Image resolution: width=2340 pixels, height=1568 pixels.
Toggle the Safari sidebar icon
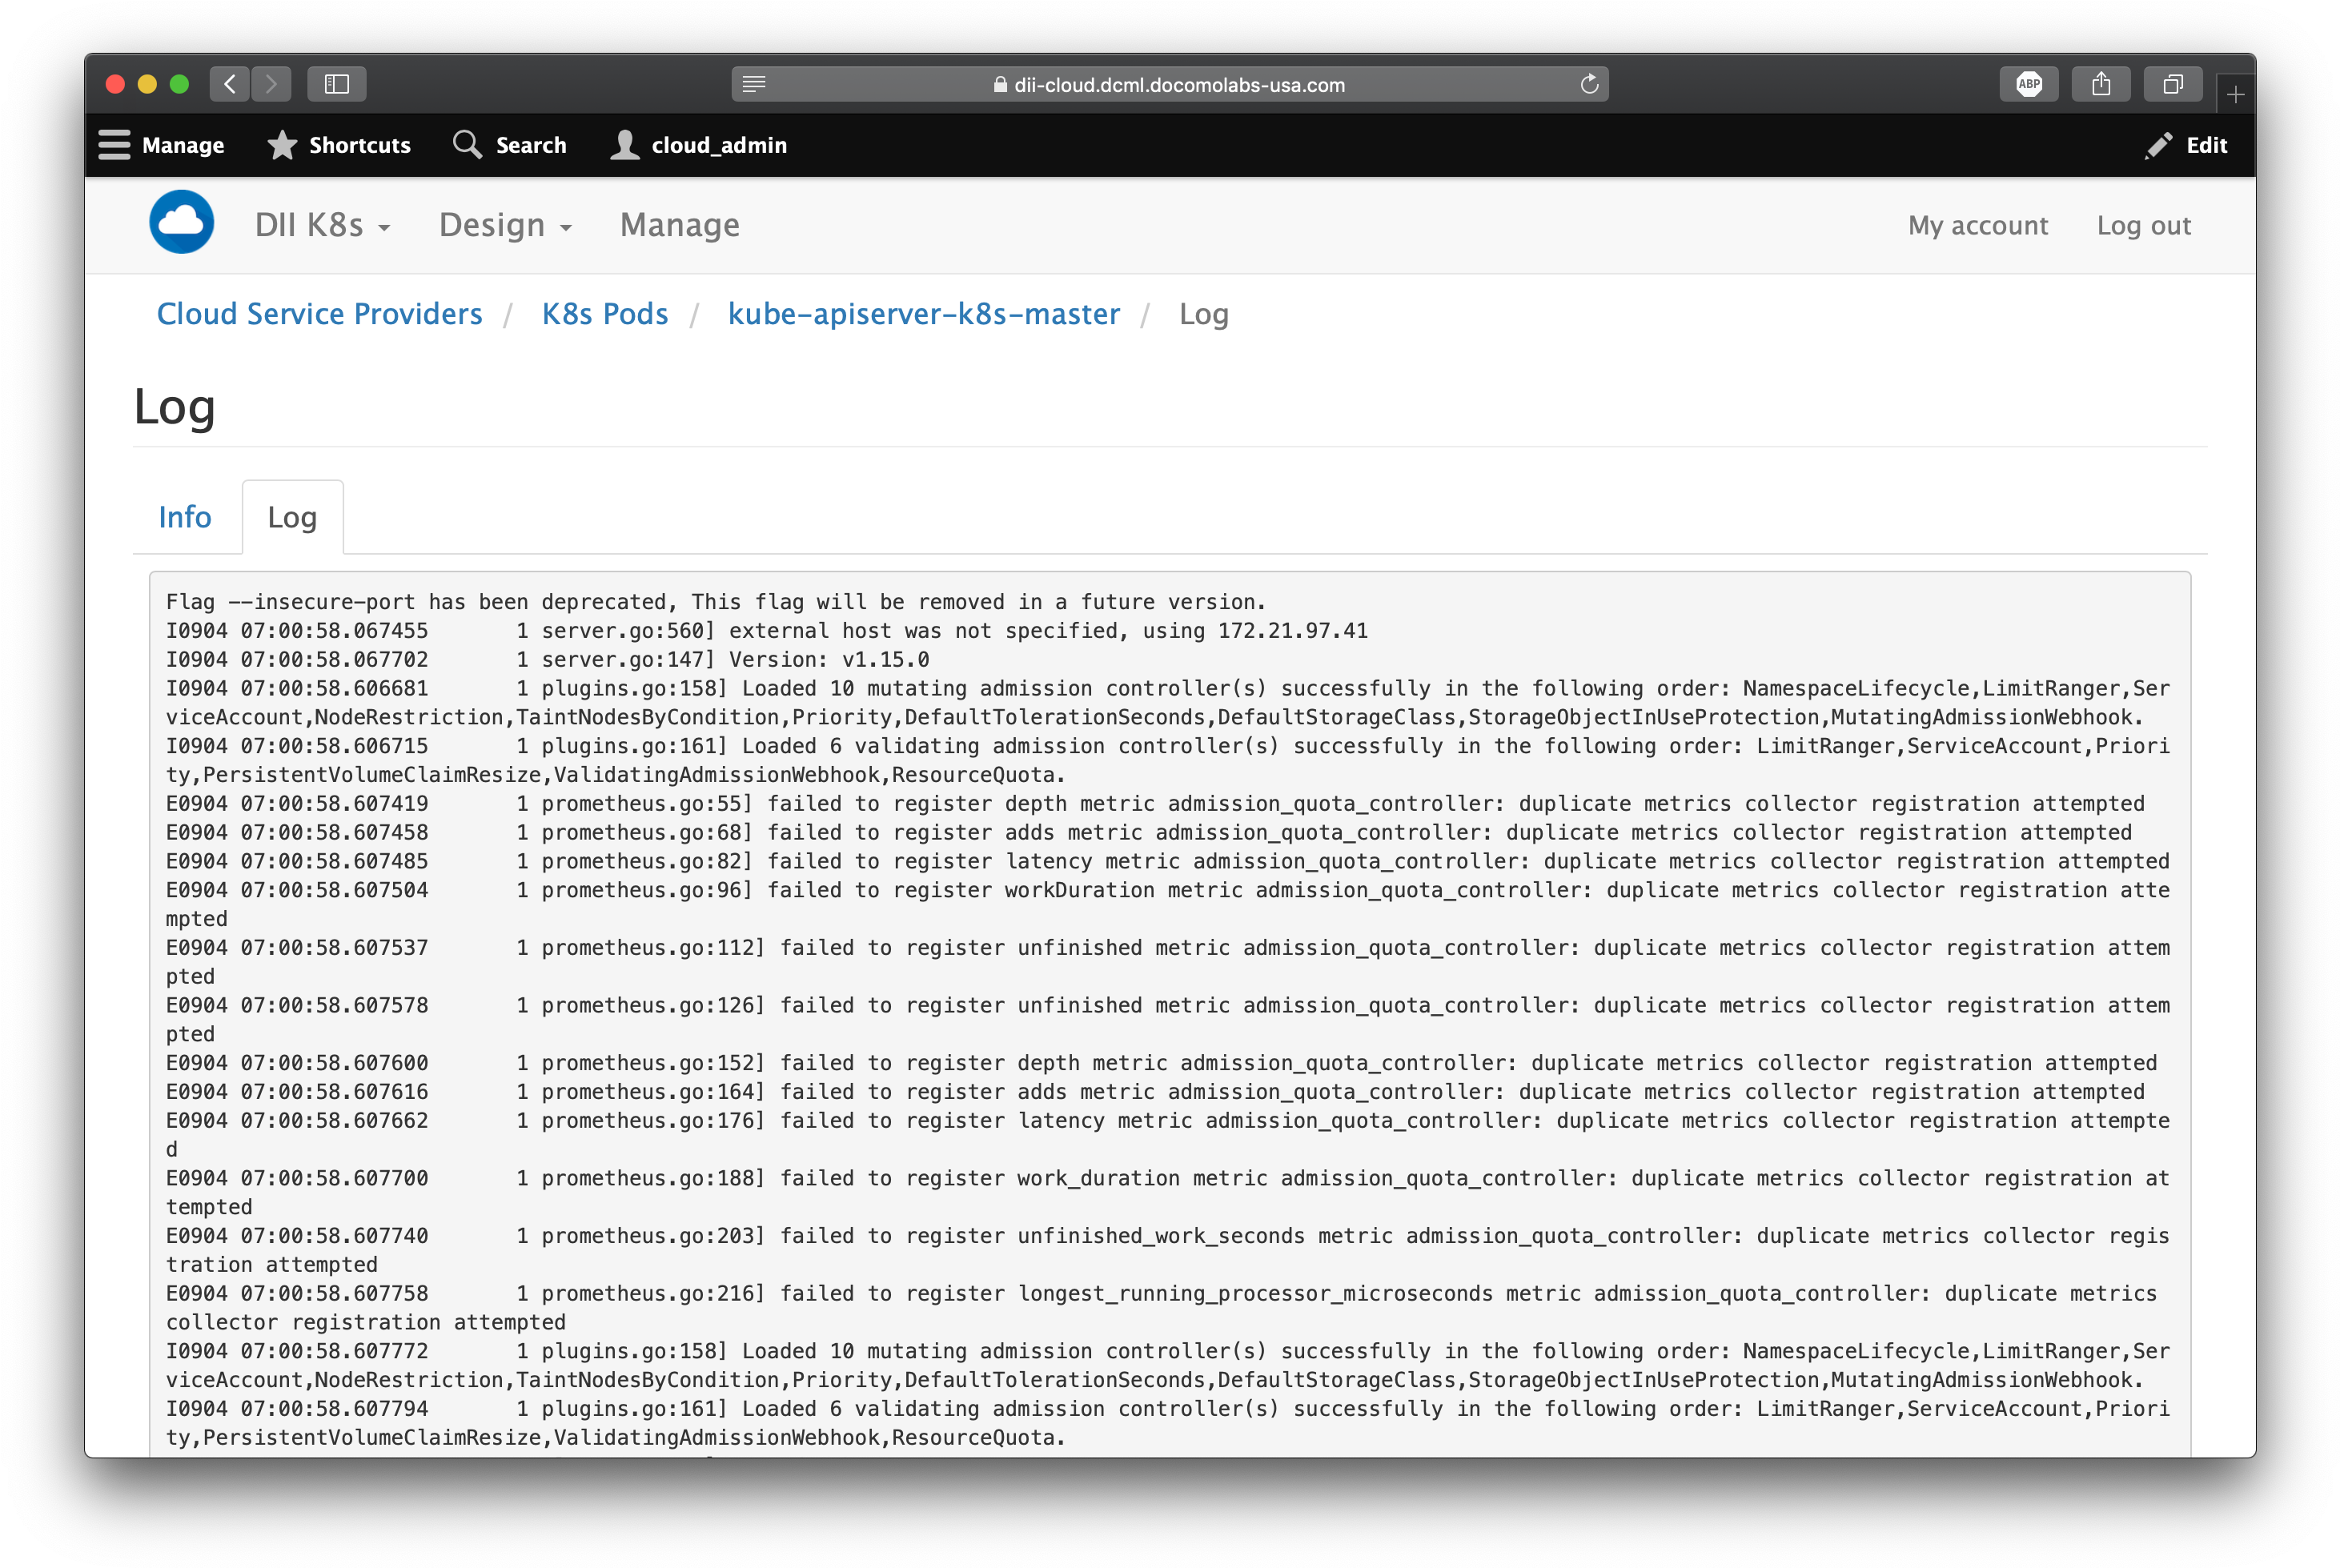point(337,84)
